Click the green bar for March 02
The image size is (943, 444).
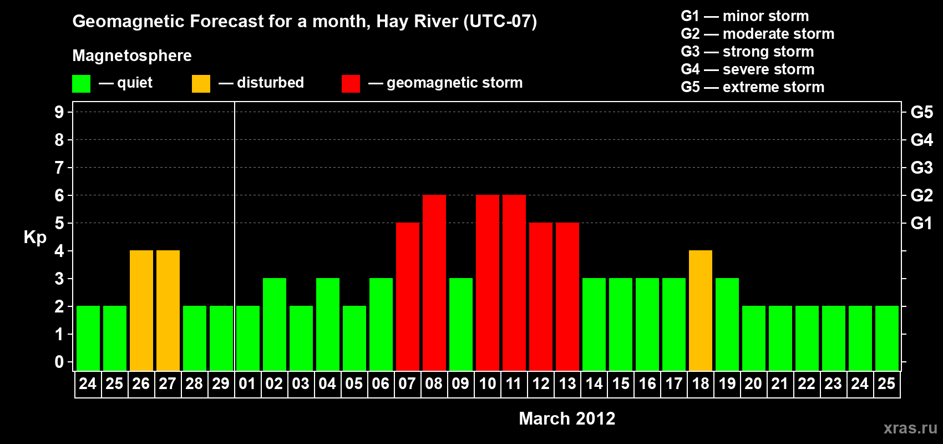click(275, 324)
